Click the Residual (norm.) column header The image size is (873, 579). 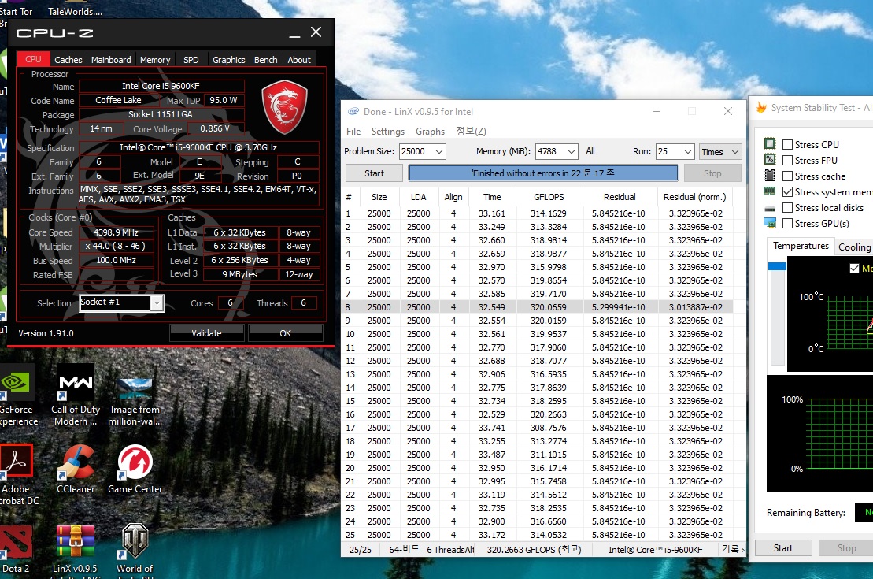pyautogui.click(x=695, y=197)
